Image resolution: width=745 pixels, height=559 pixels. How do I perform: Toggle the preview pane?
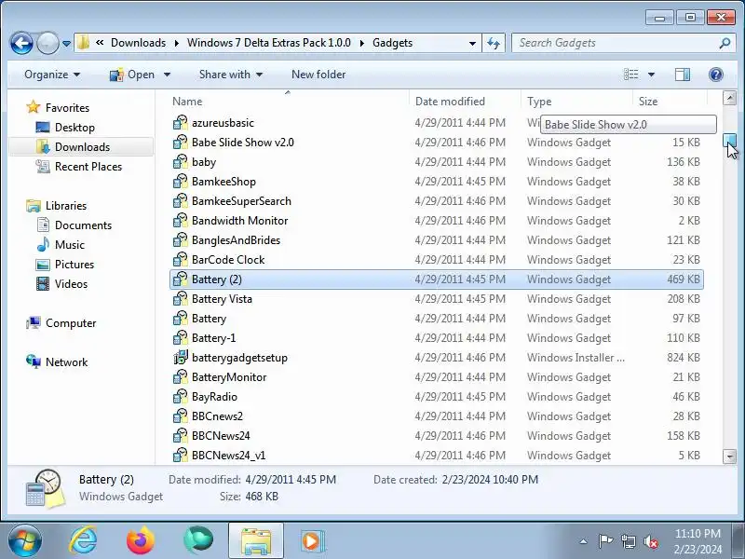[x=683, y=75]
